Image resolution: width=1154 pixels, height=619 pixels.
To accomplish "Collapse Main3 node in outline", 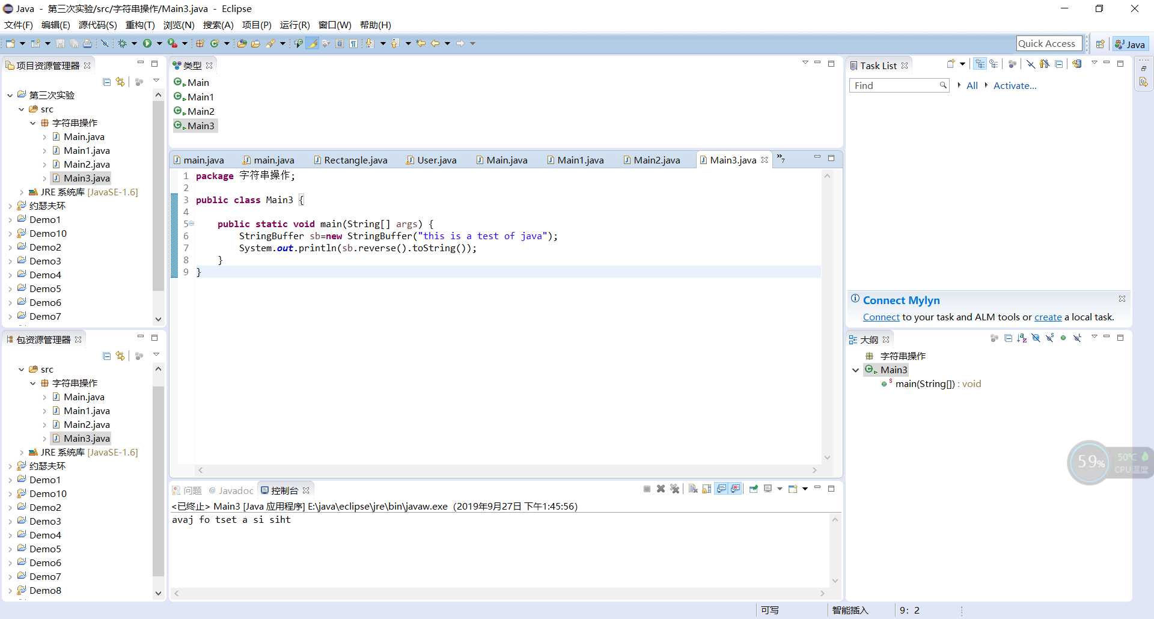I will coord(855,370).
